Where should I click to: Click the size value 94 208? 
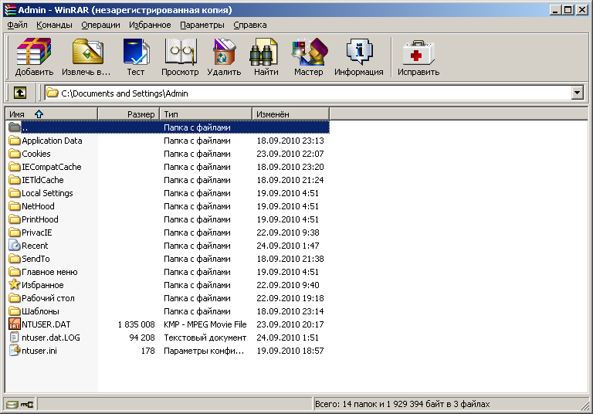pyautogui.click(x=142, y=338)
